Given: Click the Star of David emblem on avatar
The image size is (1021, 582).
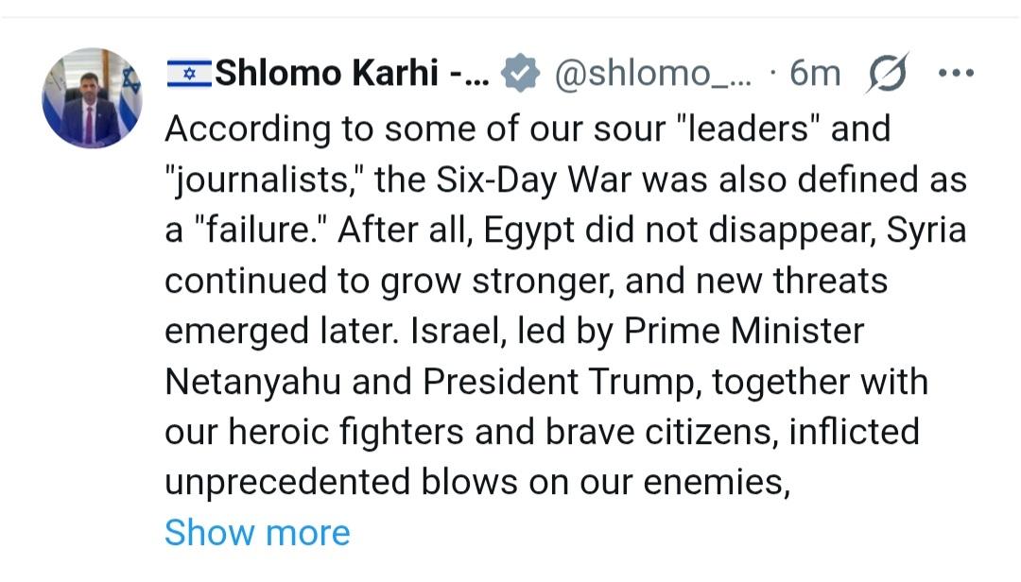Looking at the screenshot, I should 130,79.
